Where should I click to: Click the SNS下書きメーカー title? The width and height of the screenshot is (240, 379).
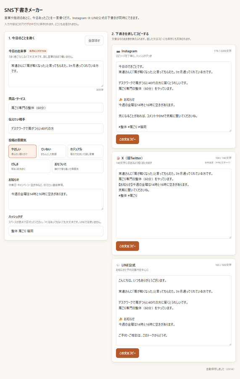pyautogui.click(x=24, y=10)
